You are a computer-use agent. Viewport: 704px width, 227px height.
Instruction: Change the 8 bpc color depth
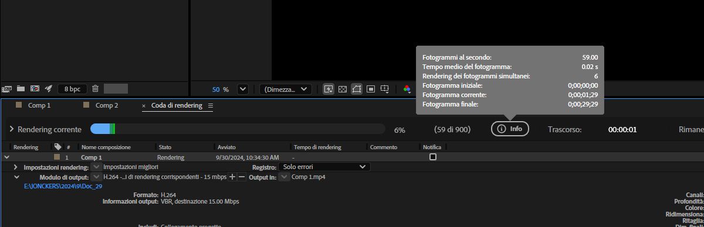tap(73, 89)
